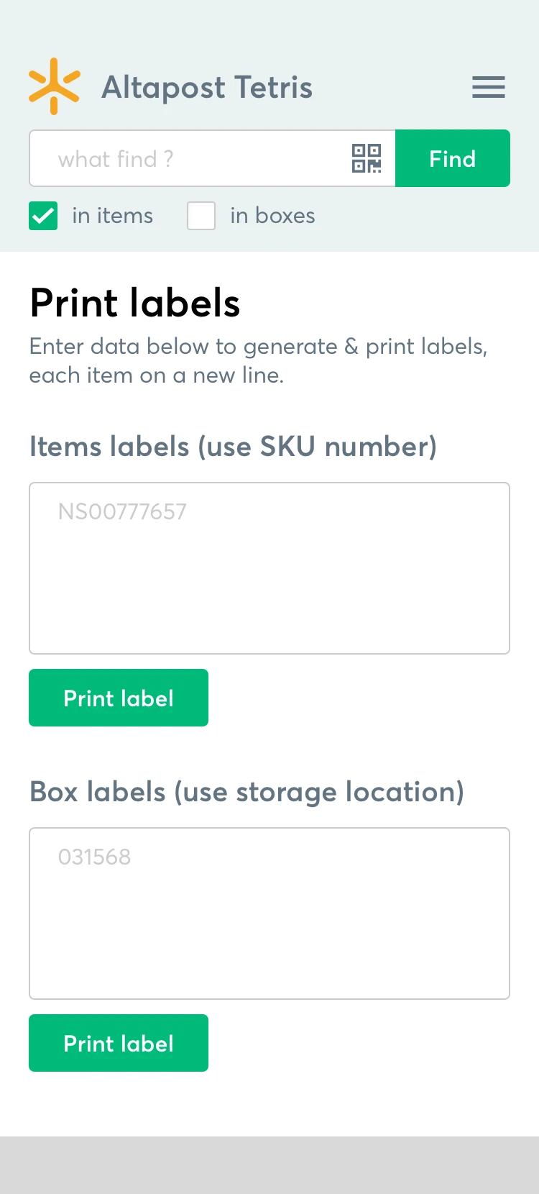
Task: Uncheck the "in items" checkbox
Action: click(x=43, y=216)
